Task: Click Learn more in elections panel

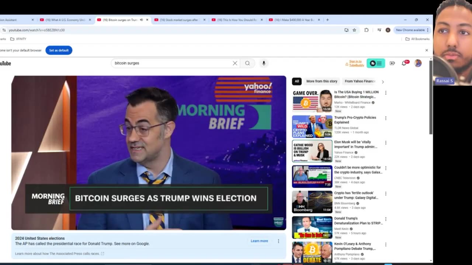Action: pos(259,241)
